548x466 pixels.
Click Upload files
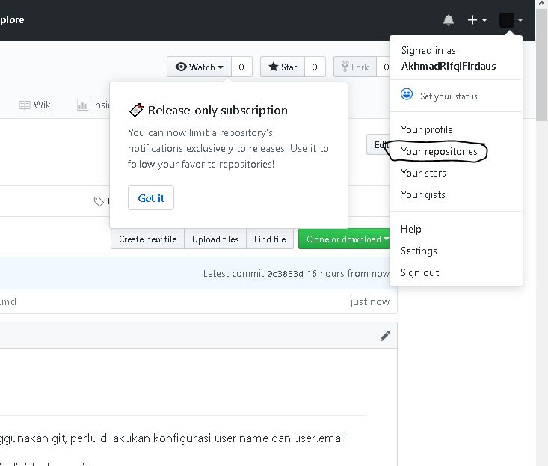(x=215, y=239)
